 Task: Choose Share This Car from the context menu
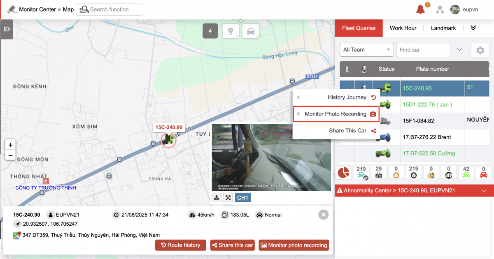(336, 131)
